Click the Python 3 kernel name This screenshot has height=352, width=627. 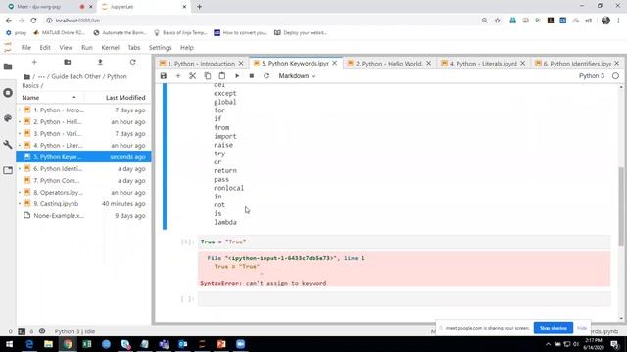click(x=592, y=76)
